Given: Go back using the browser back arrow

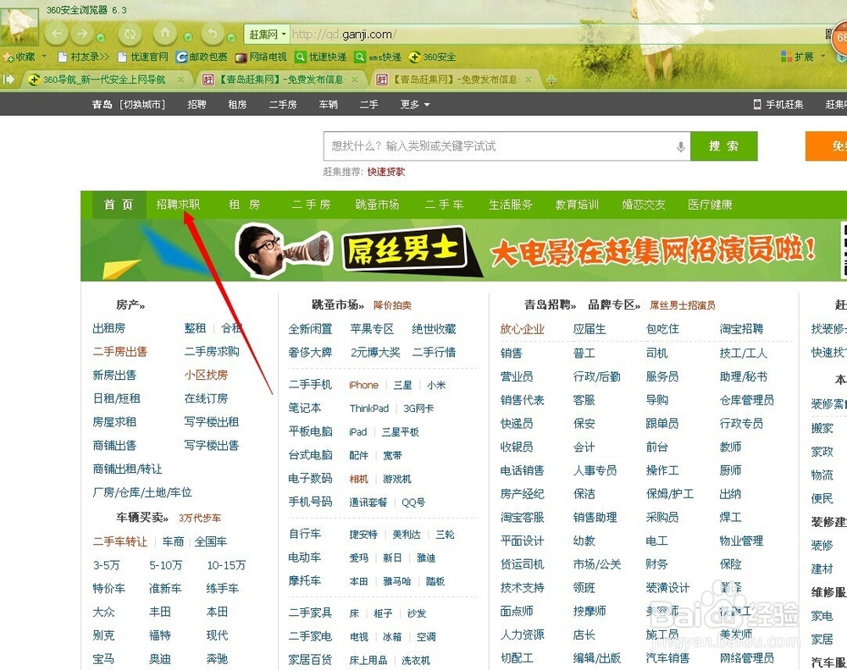Looking at the screenshot, I should click(x=56, y=34).
